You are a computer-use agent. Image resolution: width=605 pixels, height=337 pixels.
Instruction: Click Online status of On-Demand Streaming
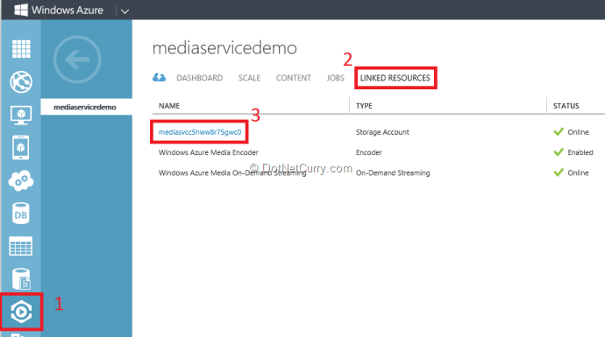[x=572, y=173]
